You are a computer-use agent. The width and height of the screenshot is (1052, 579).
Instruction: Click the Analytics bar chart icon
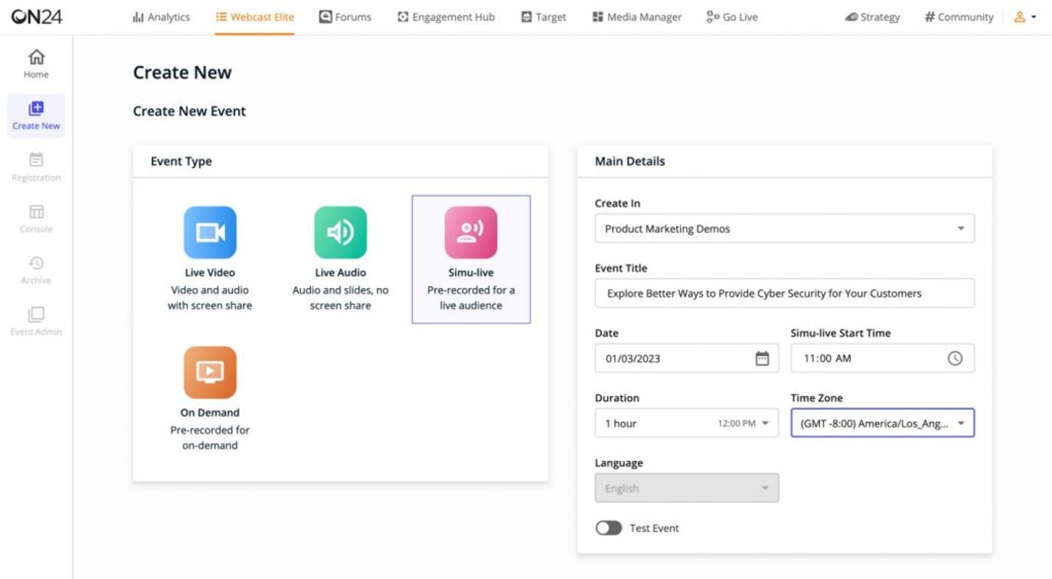(138, 17)
